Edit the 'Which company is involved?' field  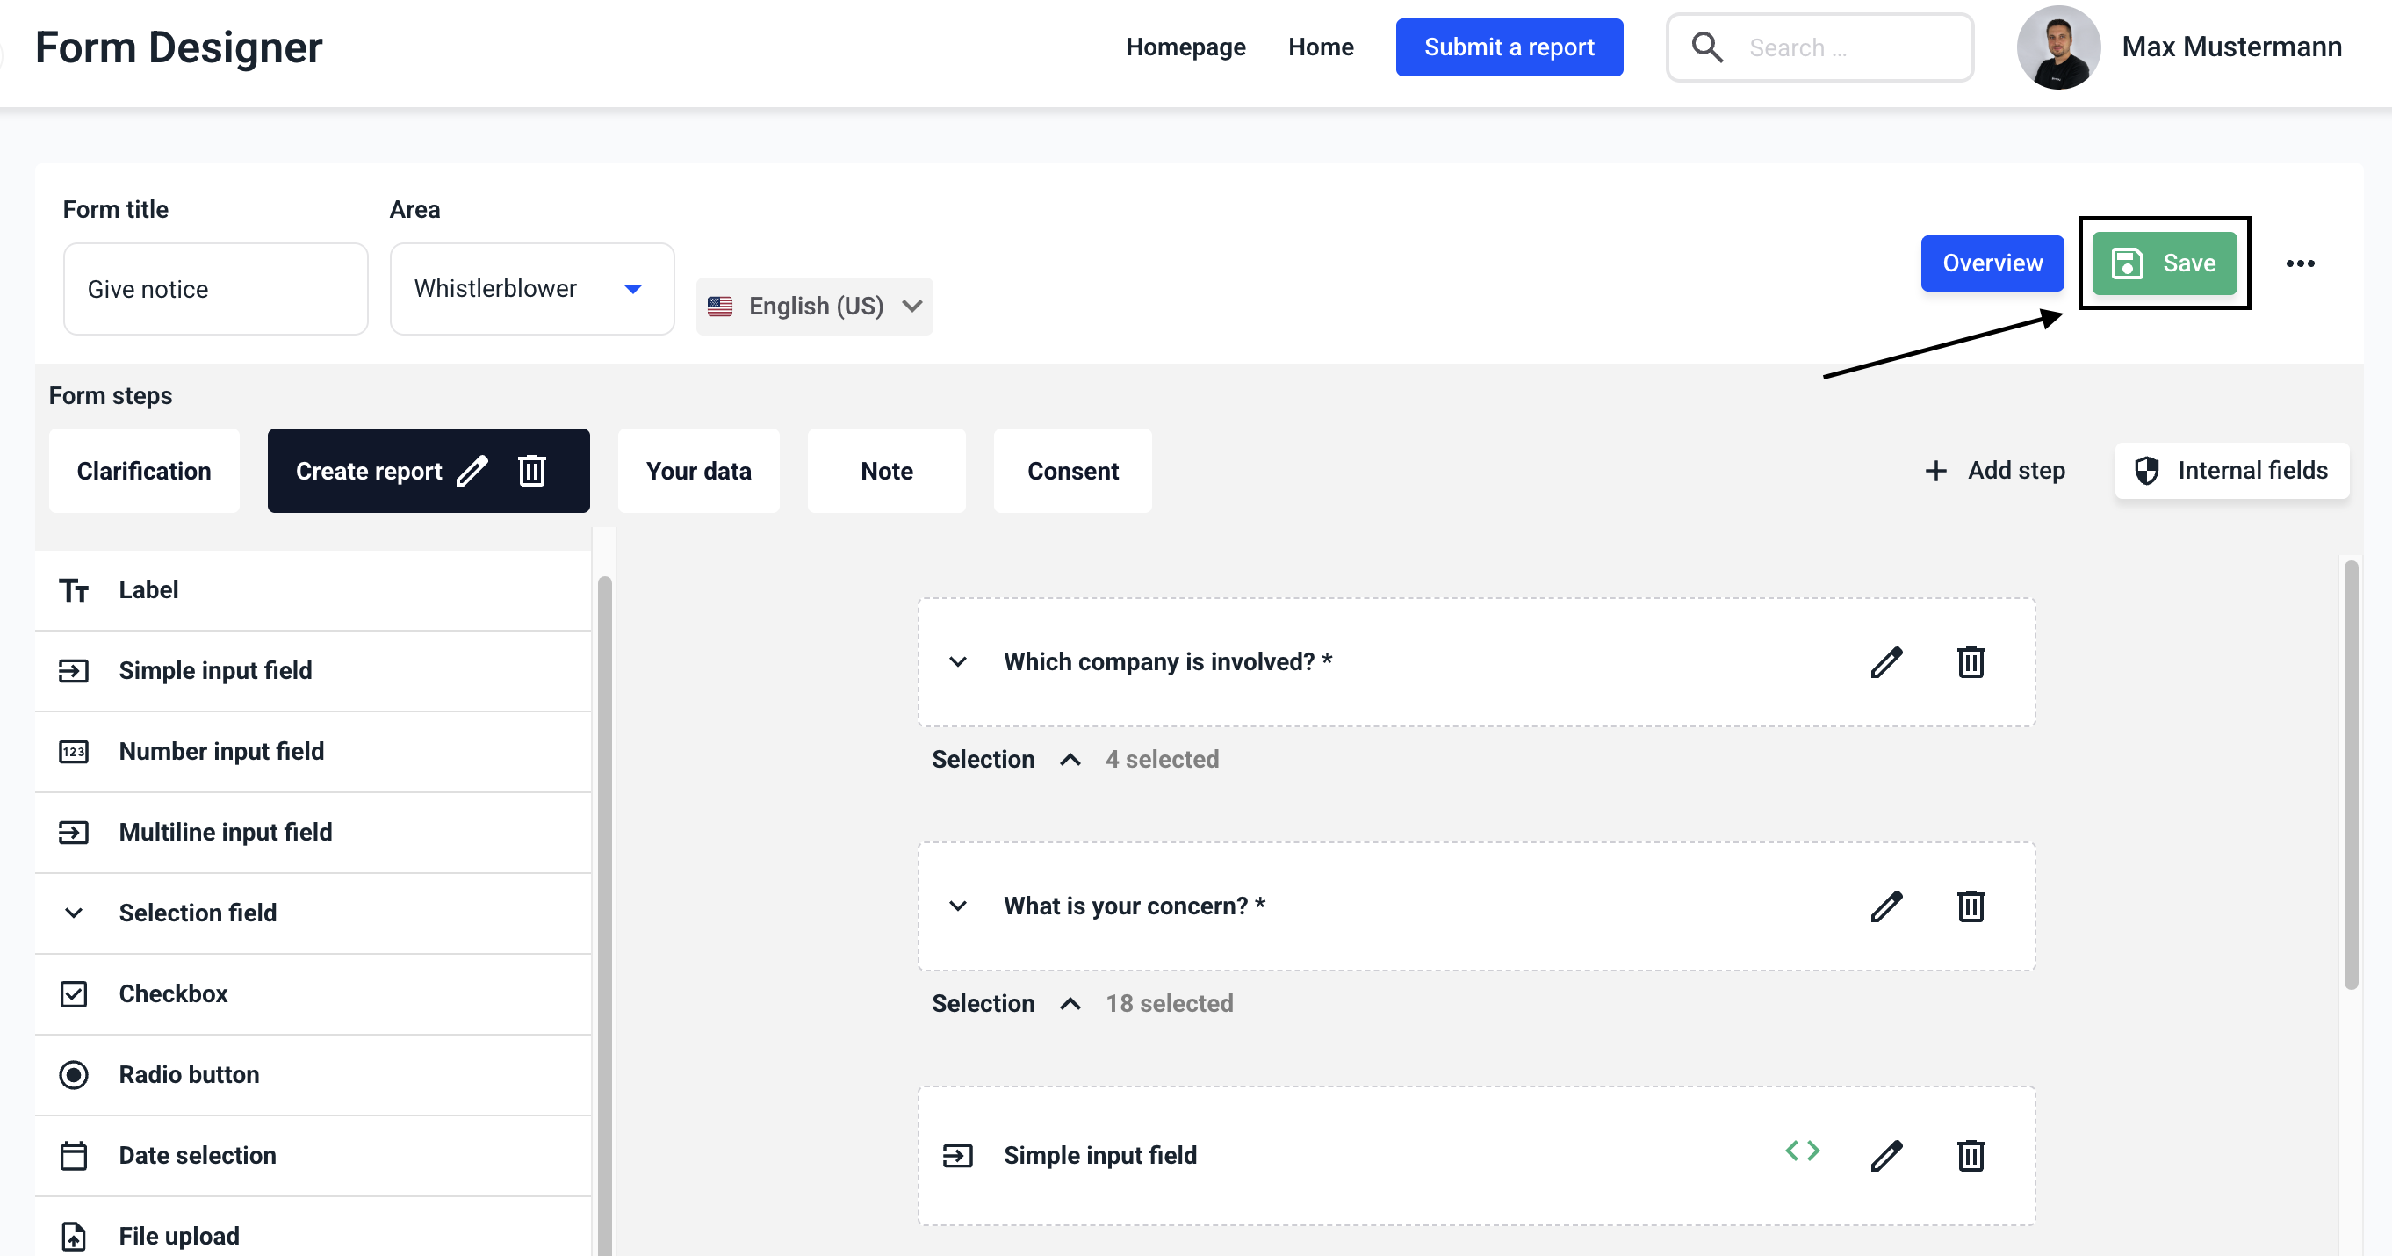[x=1886, y=662]
